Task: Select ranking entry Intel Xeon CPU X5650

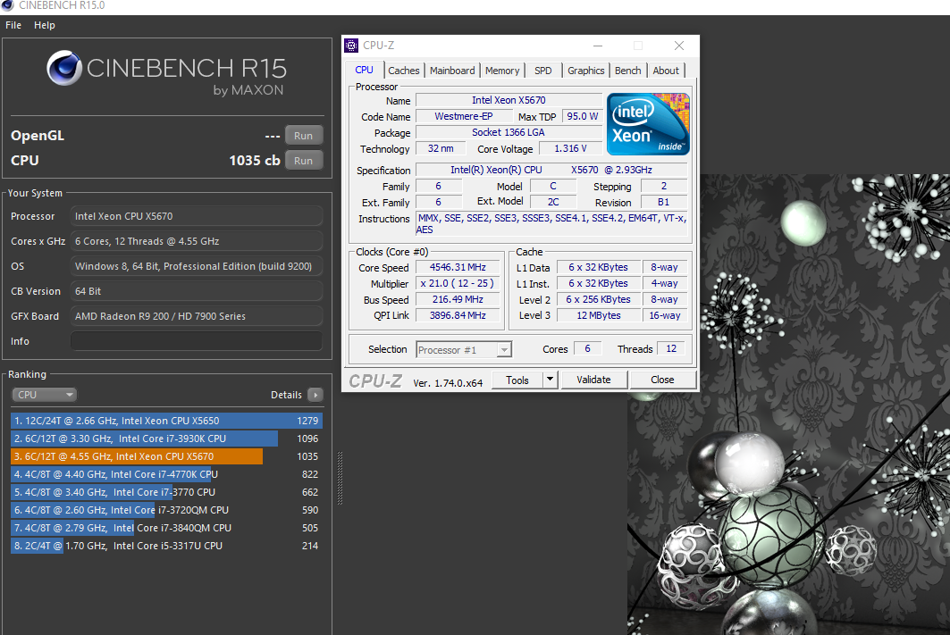Action: tap(166, 421)
